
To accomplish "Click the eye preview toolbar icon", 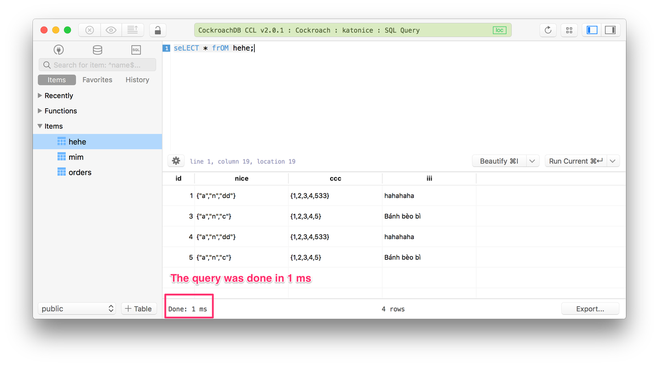I will tap(111, 30).
